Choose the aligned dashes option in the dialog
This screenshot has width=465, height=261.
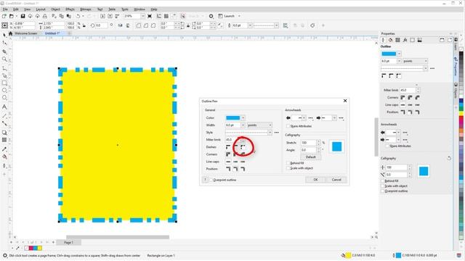pyautogui.click(x=235, y=146)
